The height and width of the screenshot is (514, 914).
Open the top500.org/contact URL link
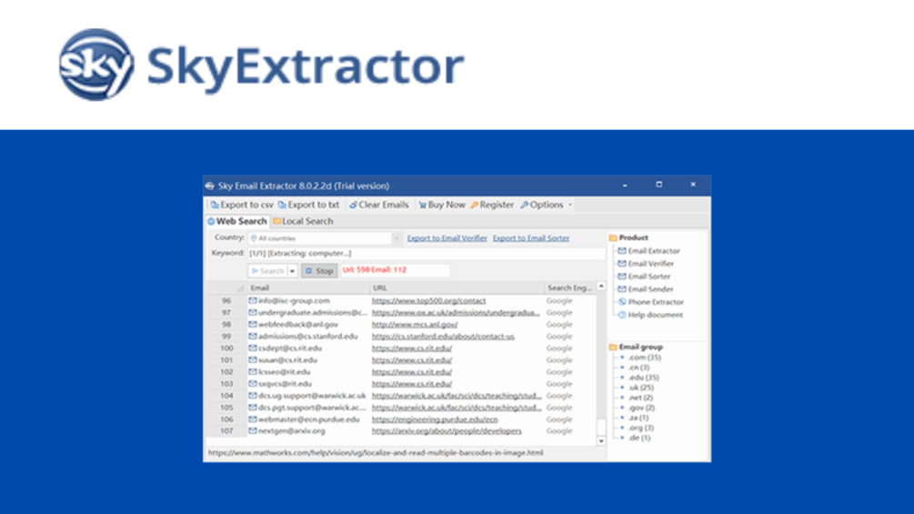click(x=428, y=301)
